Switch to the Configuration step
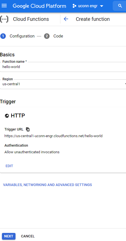This screenshot has width=126, height=241. [x=22, y=36]
